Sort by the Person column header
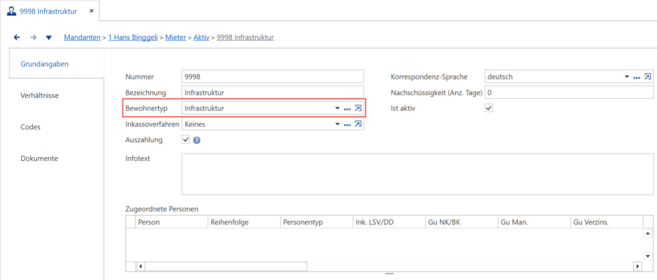 click(x=172, y=222)
